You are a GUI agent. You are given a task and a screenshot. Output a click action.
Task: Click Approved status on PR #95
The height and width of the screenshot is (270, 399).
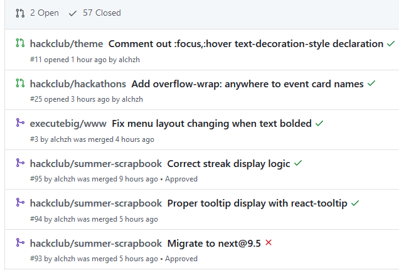(181, 179)
